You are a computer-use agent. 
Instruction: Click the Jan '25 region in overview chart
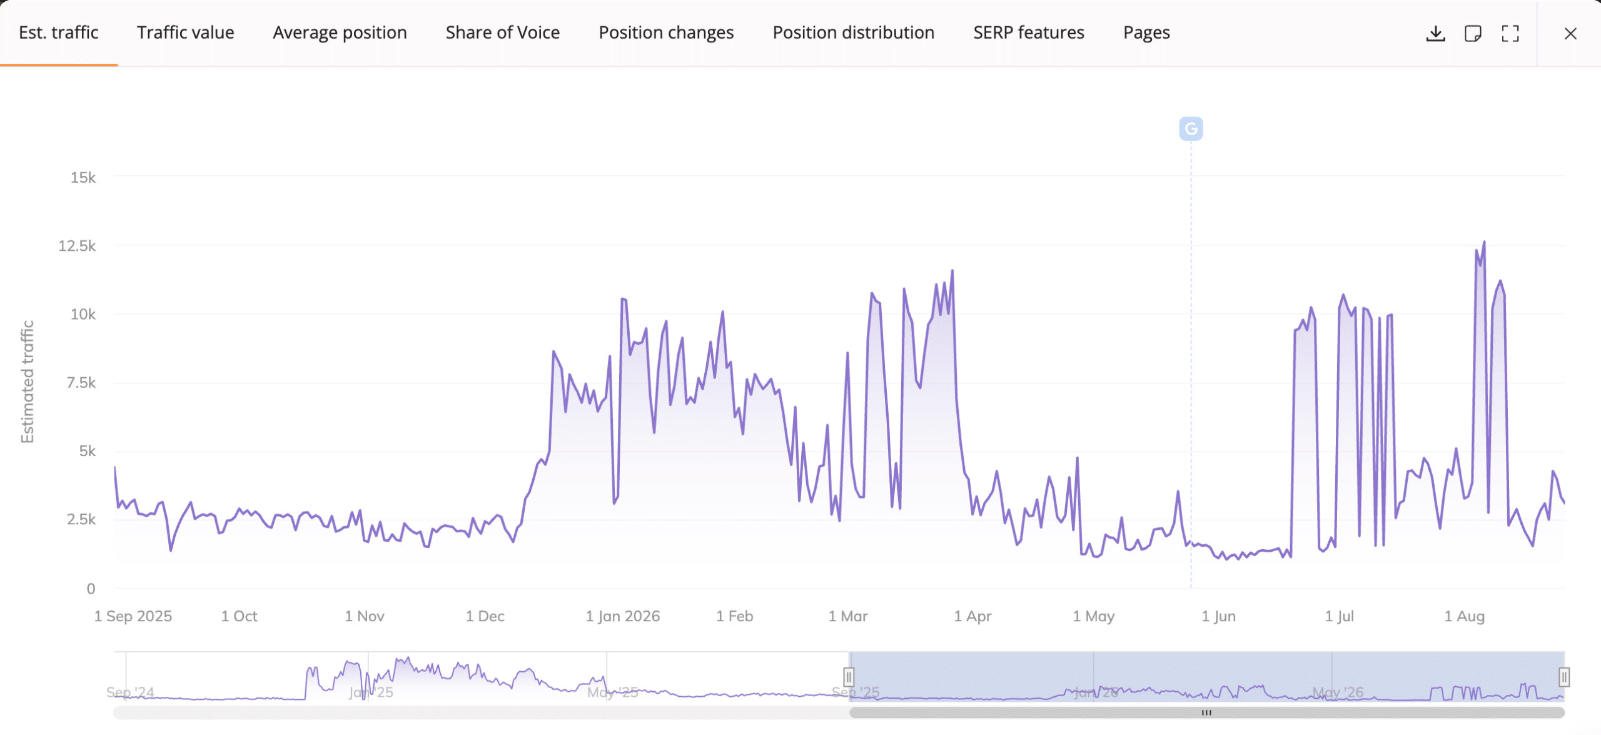click(371, 692)
